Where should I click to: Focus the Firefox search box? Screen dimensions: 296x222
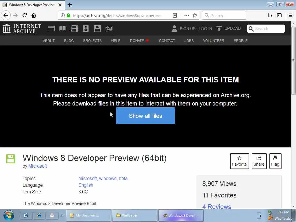pos(224,16)
